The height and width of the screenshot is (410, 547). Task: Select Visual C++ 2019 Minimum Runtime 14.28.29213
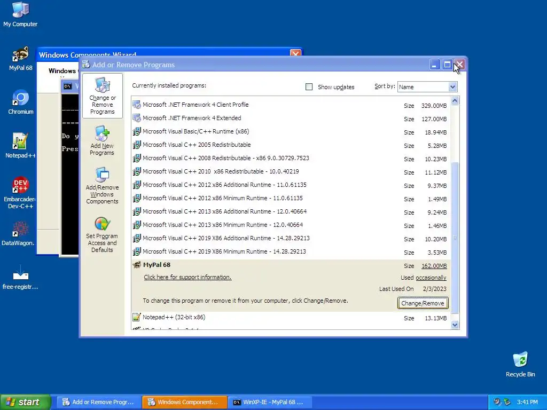pyautogui.click(x=291, y=252)
